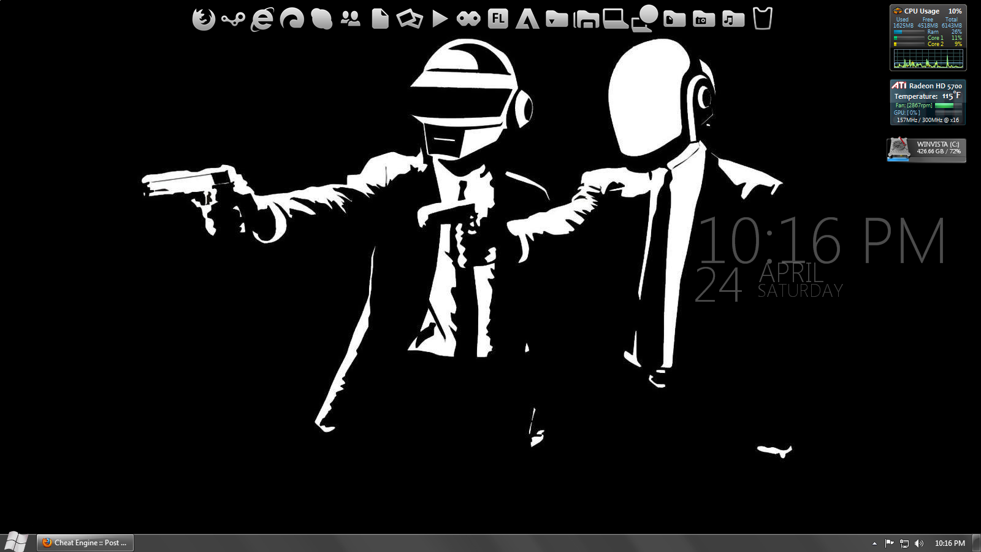Screen dimensions: 981x552
Task: Click the volume speaker tray icon
Action: pyautogui.click(x=919, y=543)
